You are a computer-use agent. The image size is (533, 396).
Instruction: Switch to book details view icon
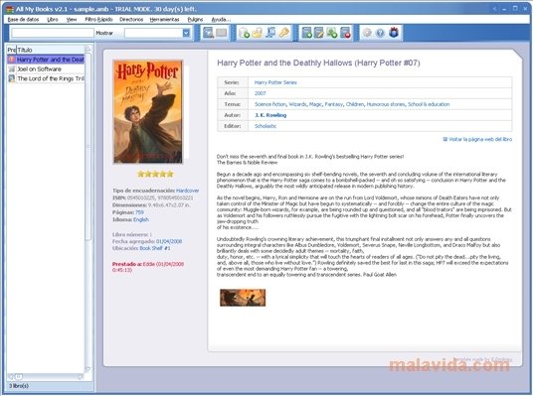coord(208,33)
